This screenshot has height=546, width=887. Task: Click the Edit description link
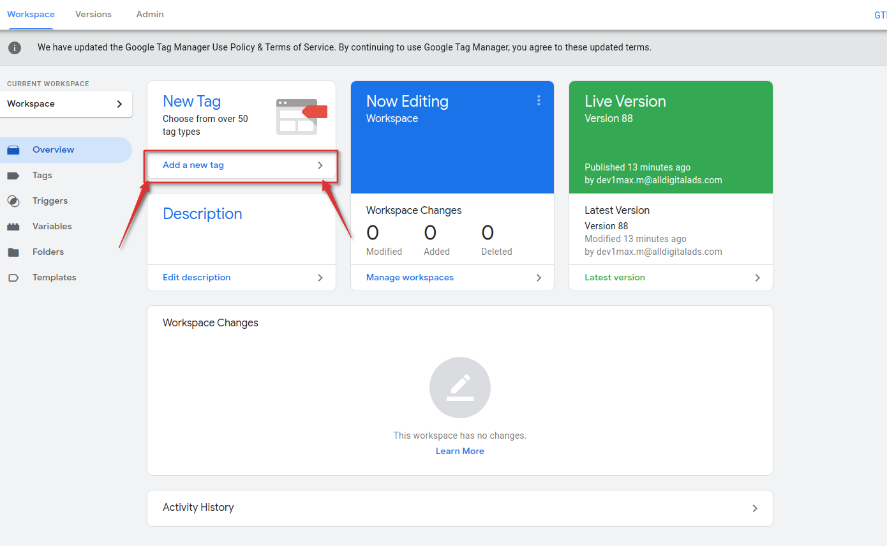(x=197, y=278)
